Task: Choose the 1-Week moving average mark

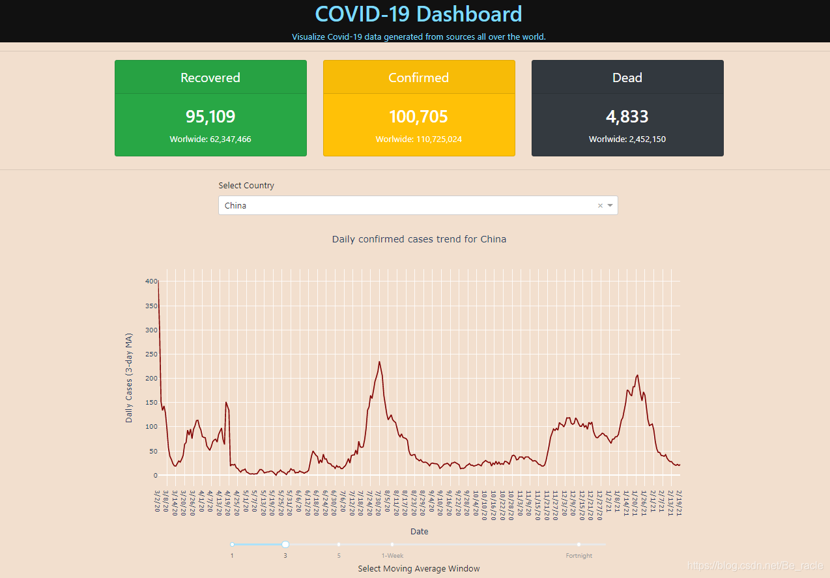Action: [x=392, y=544]
